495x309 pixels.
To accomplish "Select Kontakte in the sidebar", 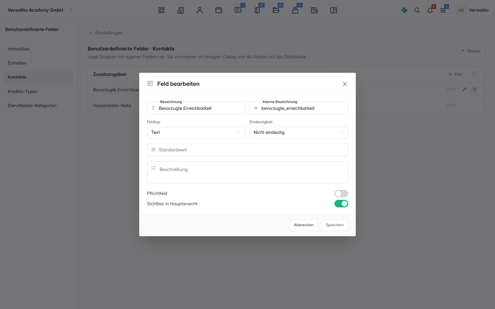I will tap(38, 77).
